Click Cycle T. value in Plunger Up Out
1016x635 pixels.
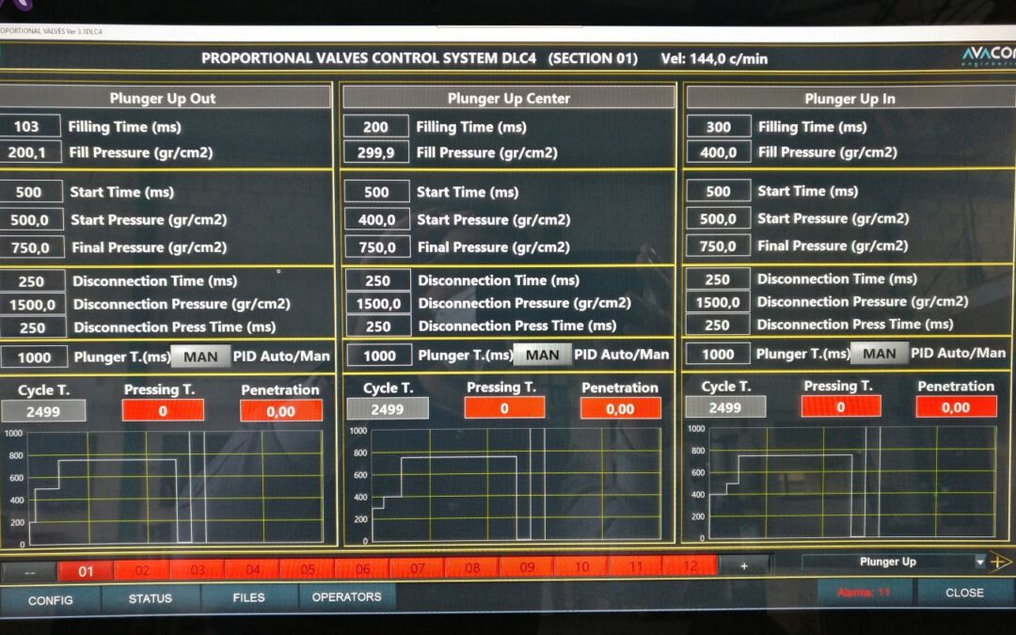(43, 411)
